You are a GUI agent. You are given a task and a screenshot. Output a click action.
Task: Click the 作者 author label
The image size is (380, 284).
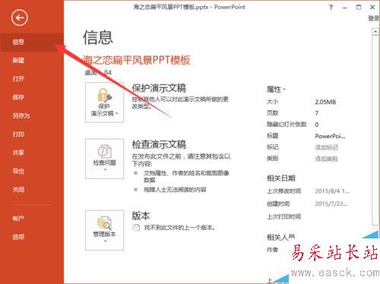coord(272,250)
